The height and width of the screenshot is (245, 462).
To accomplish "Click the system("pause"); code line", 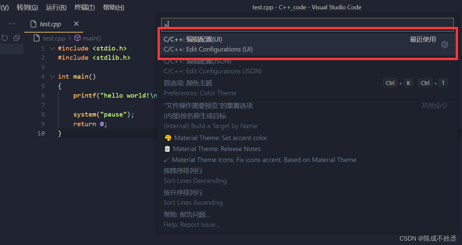I will click(103, 115).
